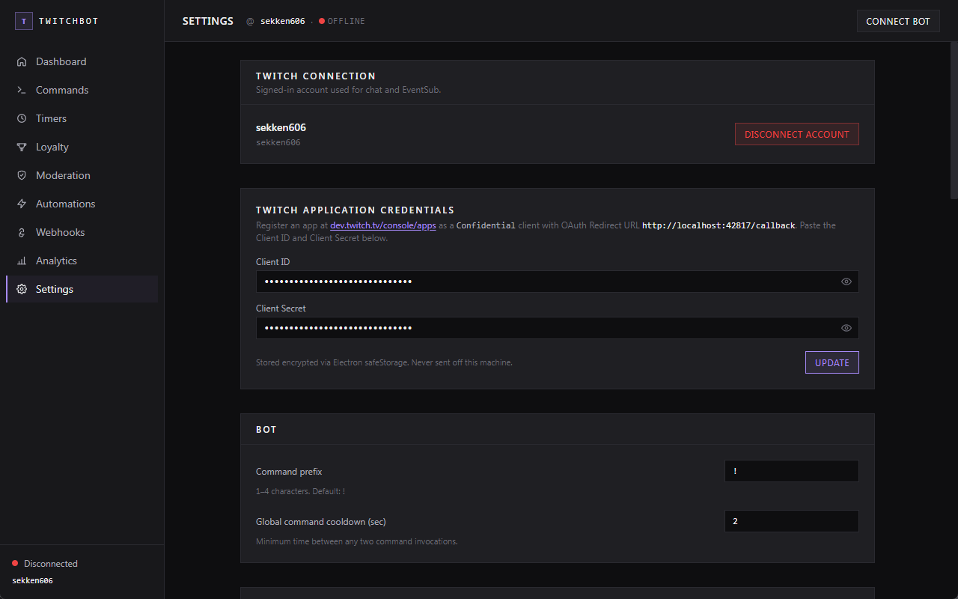Open the Dashboard page
958x599 pixels.
pos(82,61)
